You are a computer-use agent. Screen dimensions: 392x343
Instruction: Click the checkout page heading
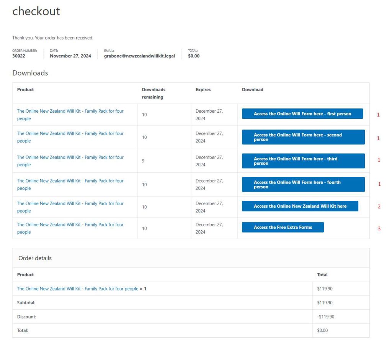coord(36,11)
